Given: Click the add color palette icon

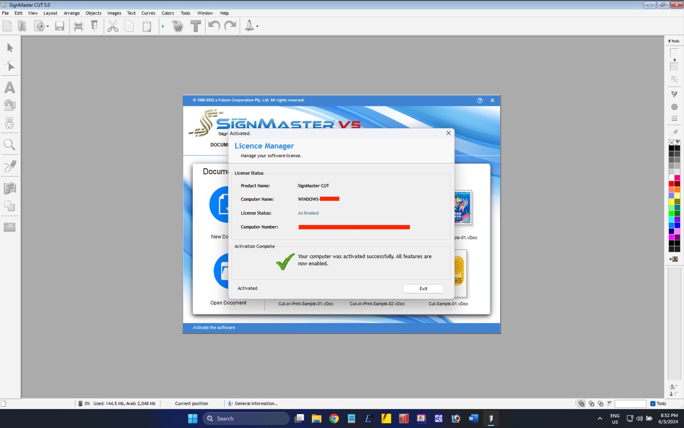Looking at the screenshot, I should pyautogui.click(x=674, y=259).
